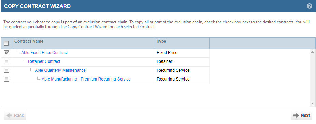Click the arrow icon on Next button

(x=296, y=116)
